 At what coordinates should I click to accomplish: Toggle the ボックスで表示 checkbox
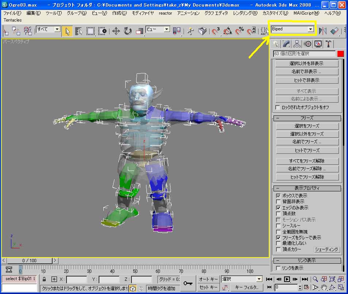(x=278, y=196)
